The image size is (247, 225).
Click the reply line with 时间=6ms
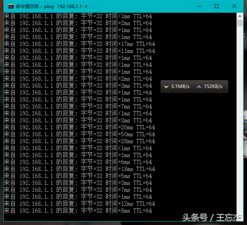[x=78, y=162]
